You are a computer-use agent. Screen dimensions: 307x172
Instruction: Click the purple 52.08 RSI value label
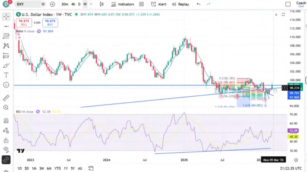click(293, 130)
